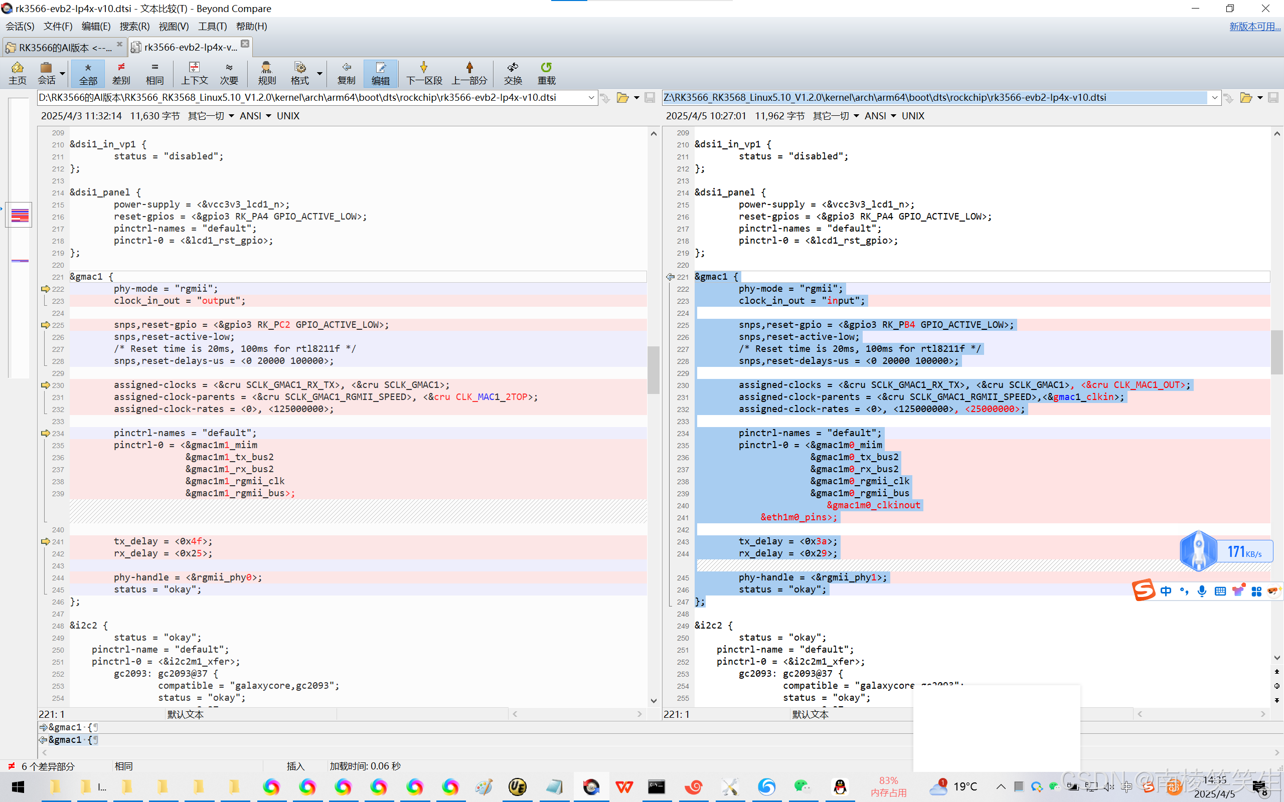
Task: Click the left pane save disk icon
Action: click(650, 98)
